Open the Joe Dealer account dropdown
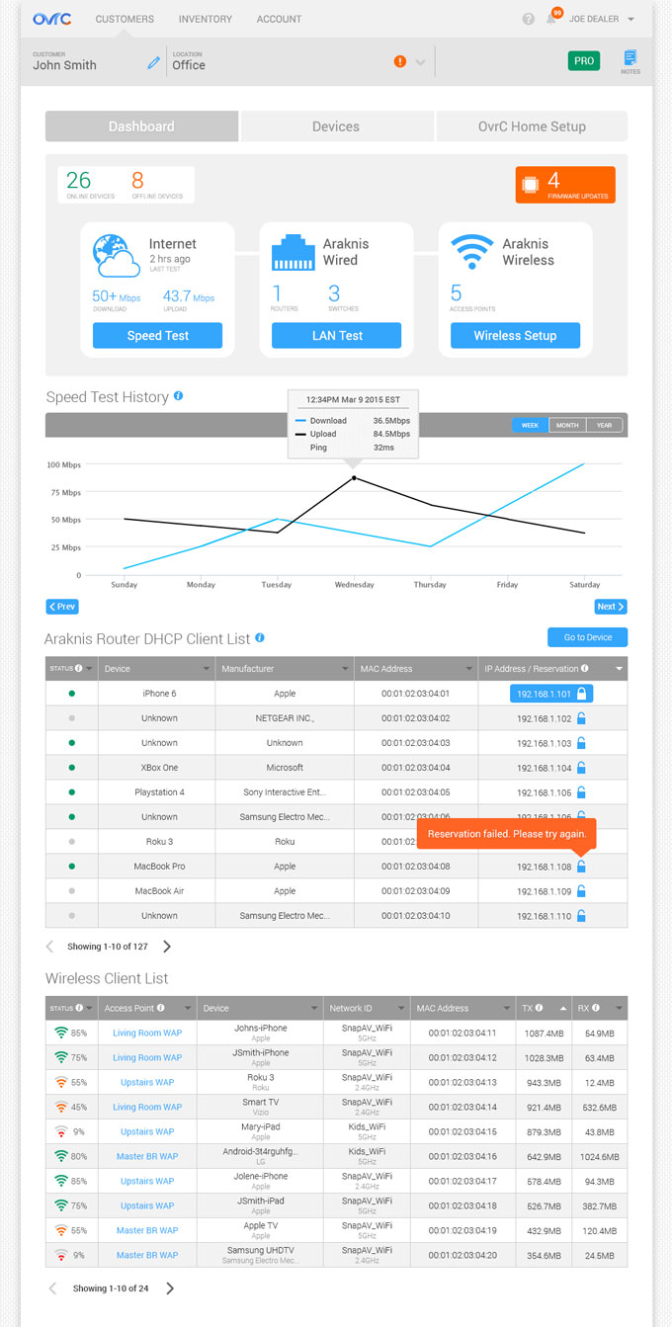This screenshot has height=1327, width=672. (x=602, y=19)
